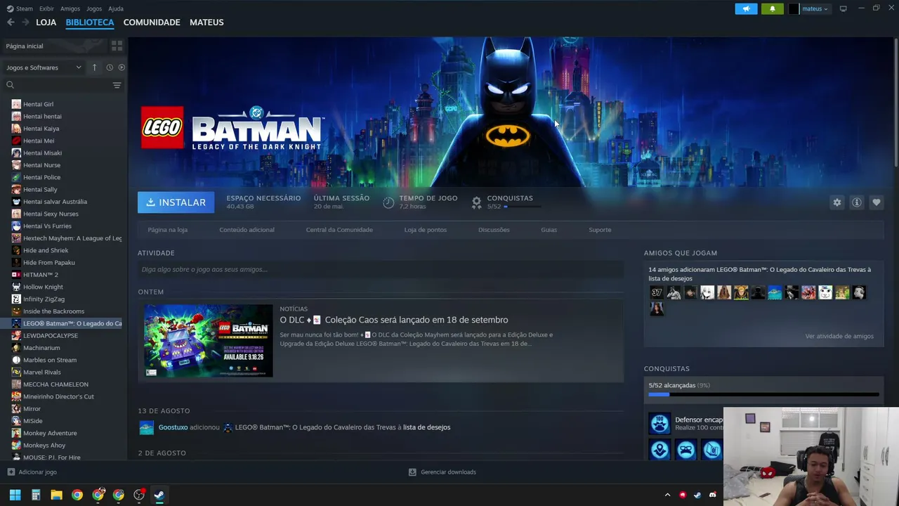Click the Discord icon in the system tray
Screen dimensions: 899x506
[x=713, y=495]
